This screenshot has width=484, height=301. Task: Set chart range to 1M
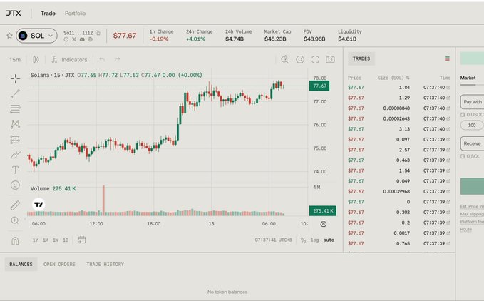(x=46, y=240)
